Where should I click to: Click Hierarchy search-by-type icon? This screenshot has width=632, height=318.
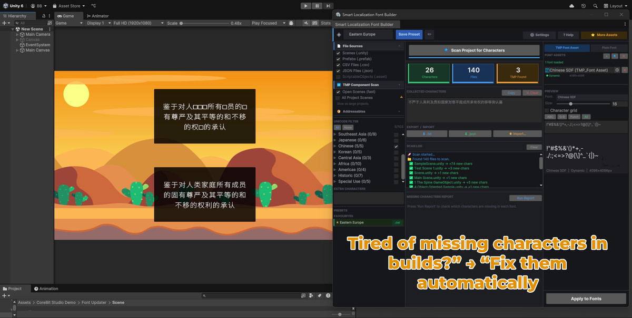point(50,23)
